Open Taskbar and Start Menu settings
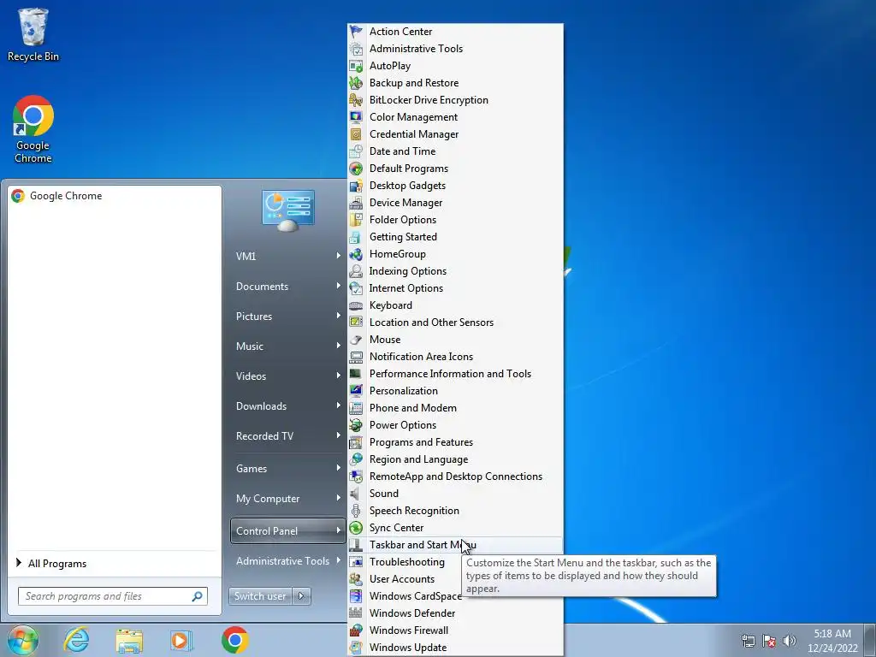Viewport: 876px width, 657px height. pyautogui.click(x=455, y=545)
